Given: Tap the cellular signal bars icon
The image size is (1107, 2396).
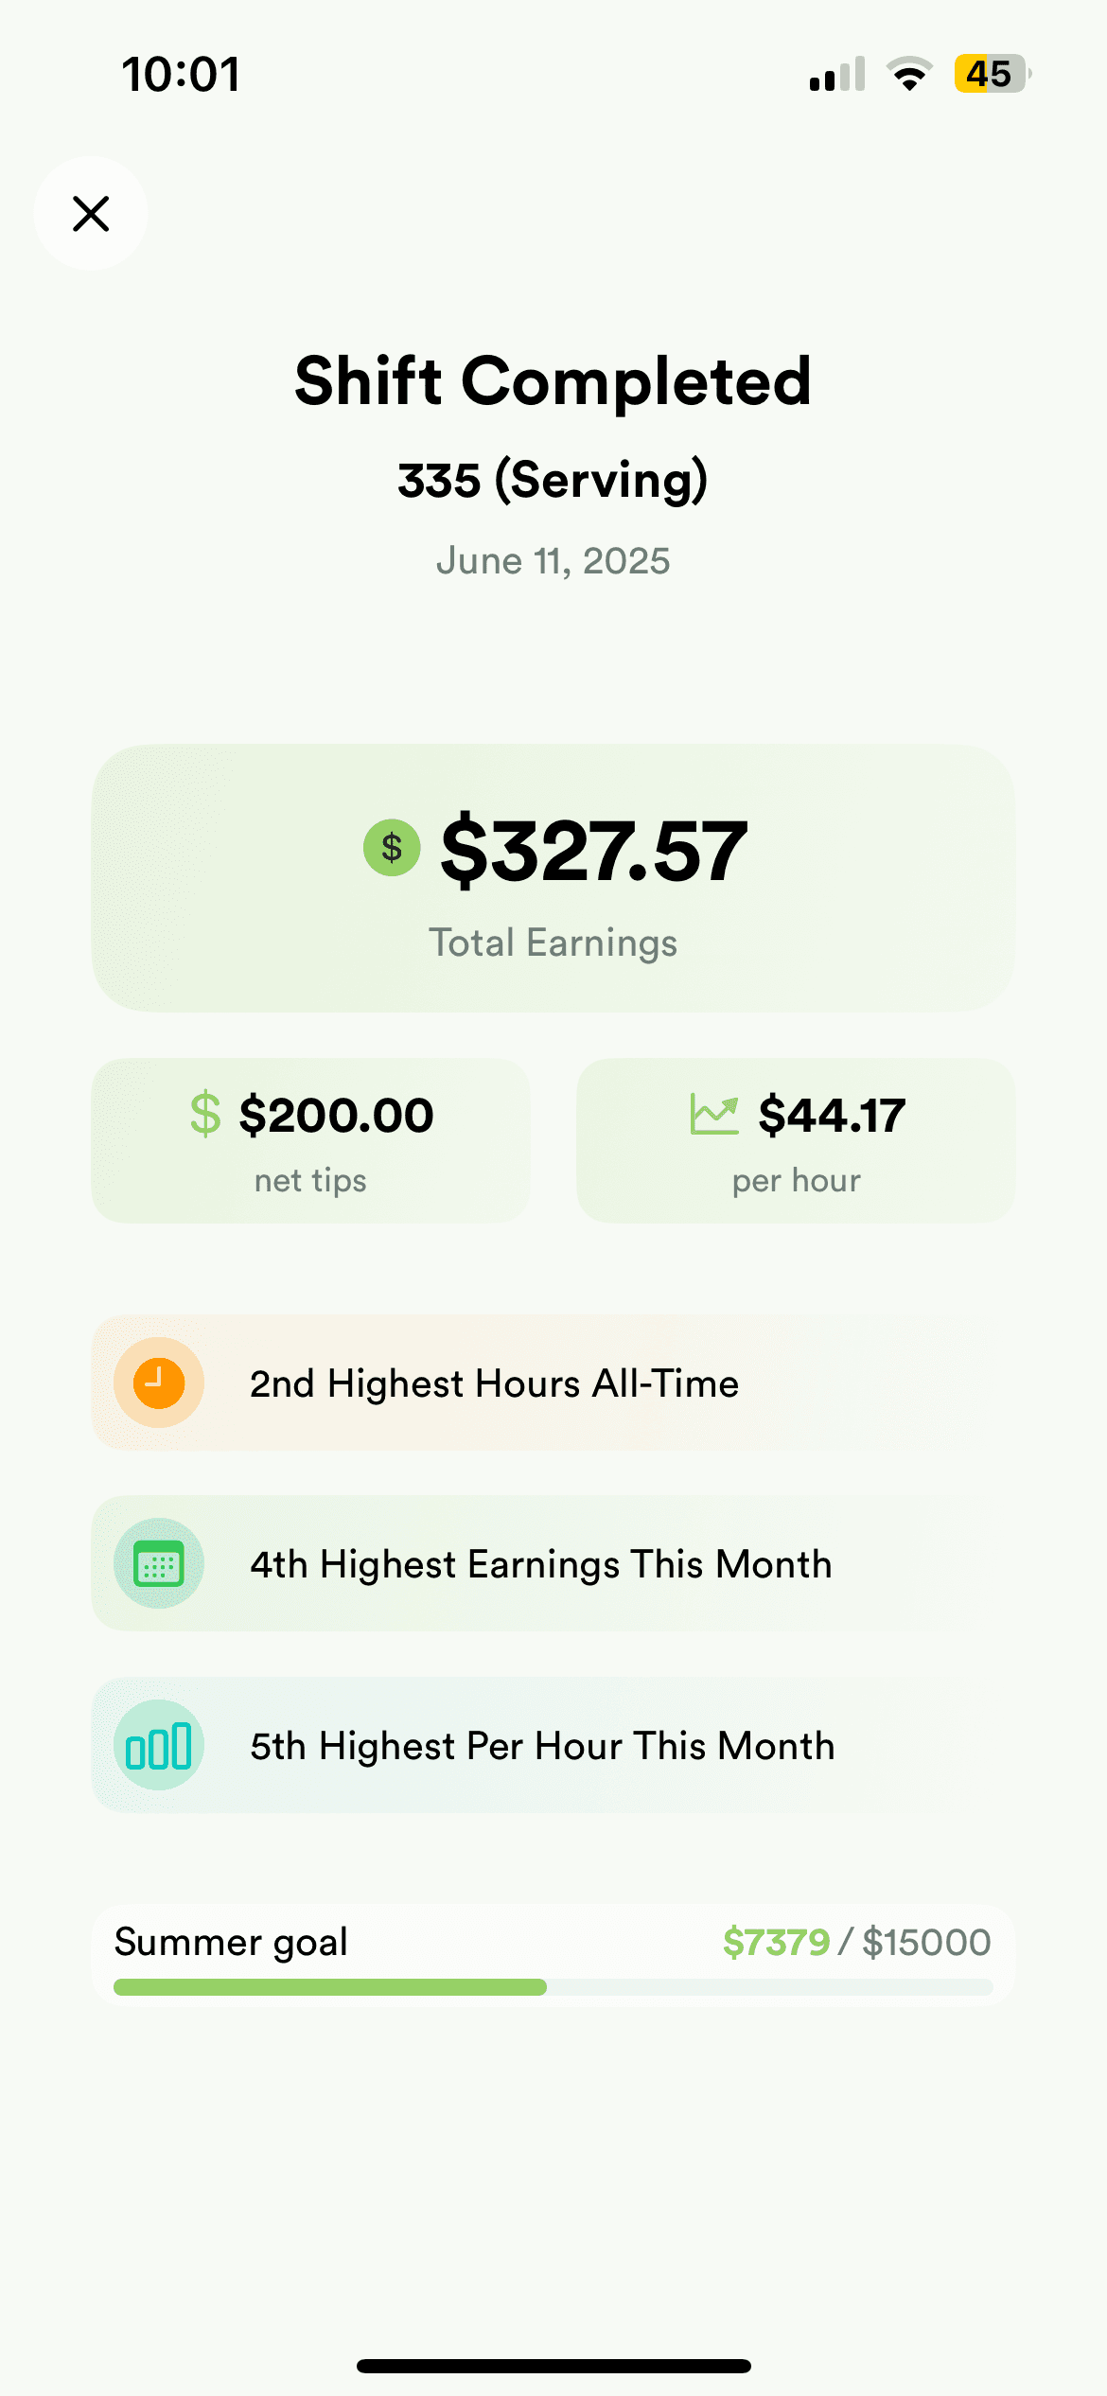Looking at the screenshot, I should coord(837,74).
